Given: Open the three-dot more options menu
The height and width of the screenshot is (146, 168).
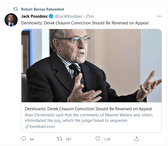Looking at the screenshot, I should click(159, 16).
